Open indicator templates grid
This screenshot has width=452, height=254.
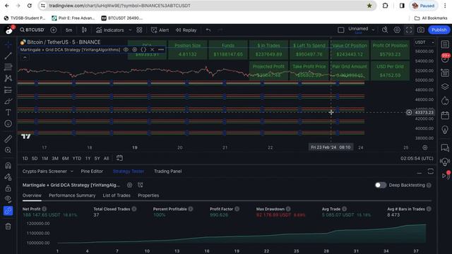139,30
